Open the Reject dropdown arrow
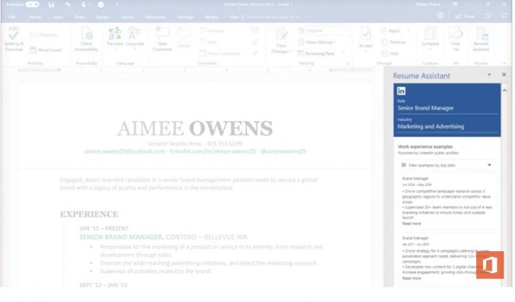Screen dimensions: 515x302 tap(408, 31)
